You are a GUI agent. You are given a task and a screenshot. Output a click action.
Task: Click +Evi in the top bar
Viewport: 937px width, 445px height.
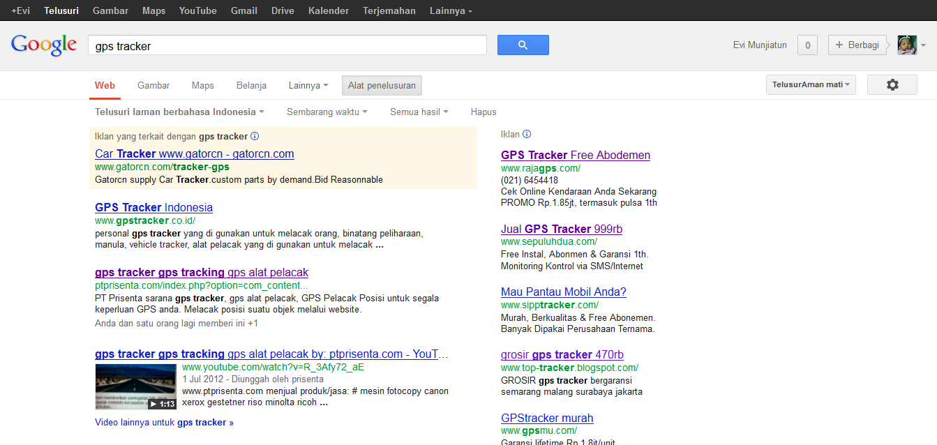pos(20,10)
